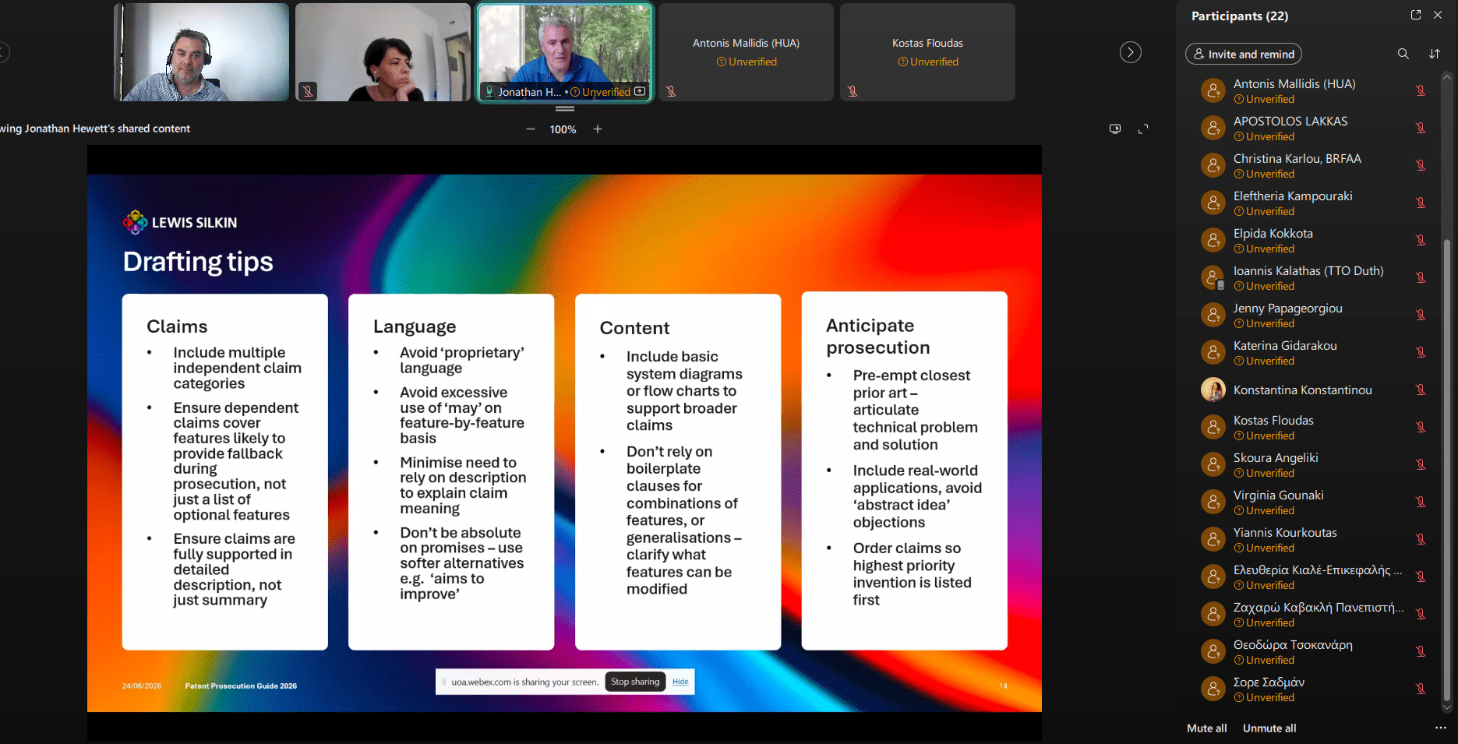The image size is (1458, 744).
Task: Enter fullscreen view of shared content
Action: pos(1143,129)
